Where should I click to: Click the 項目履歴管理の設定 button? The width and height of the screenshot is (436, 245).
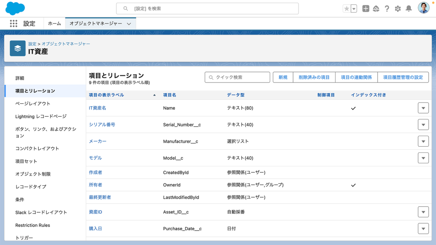coord(403,77)
